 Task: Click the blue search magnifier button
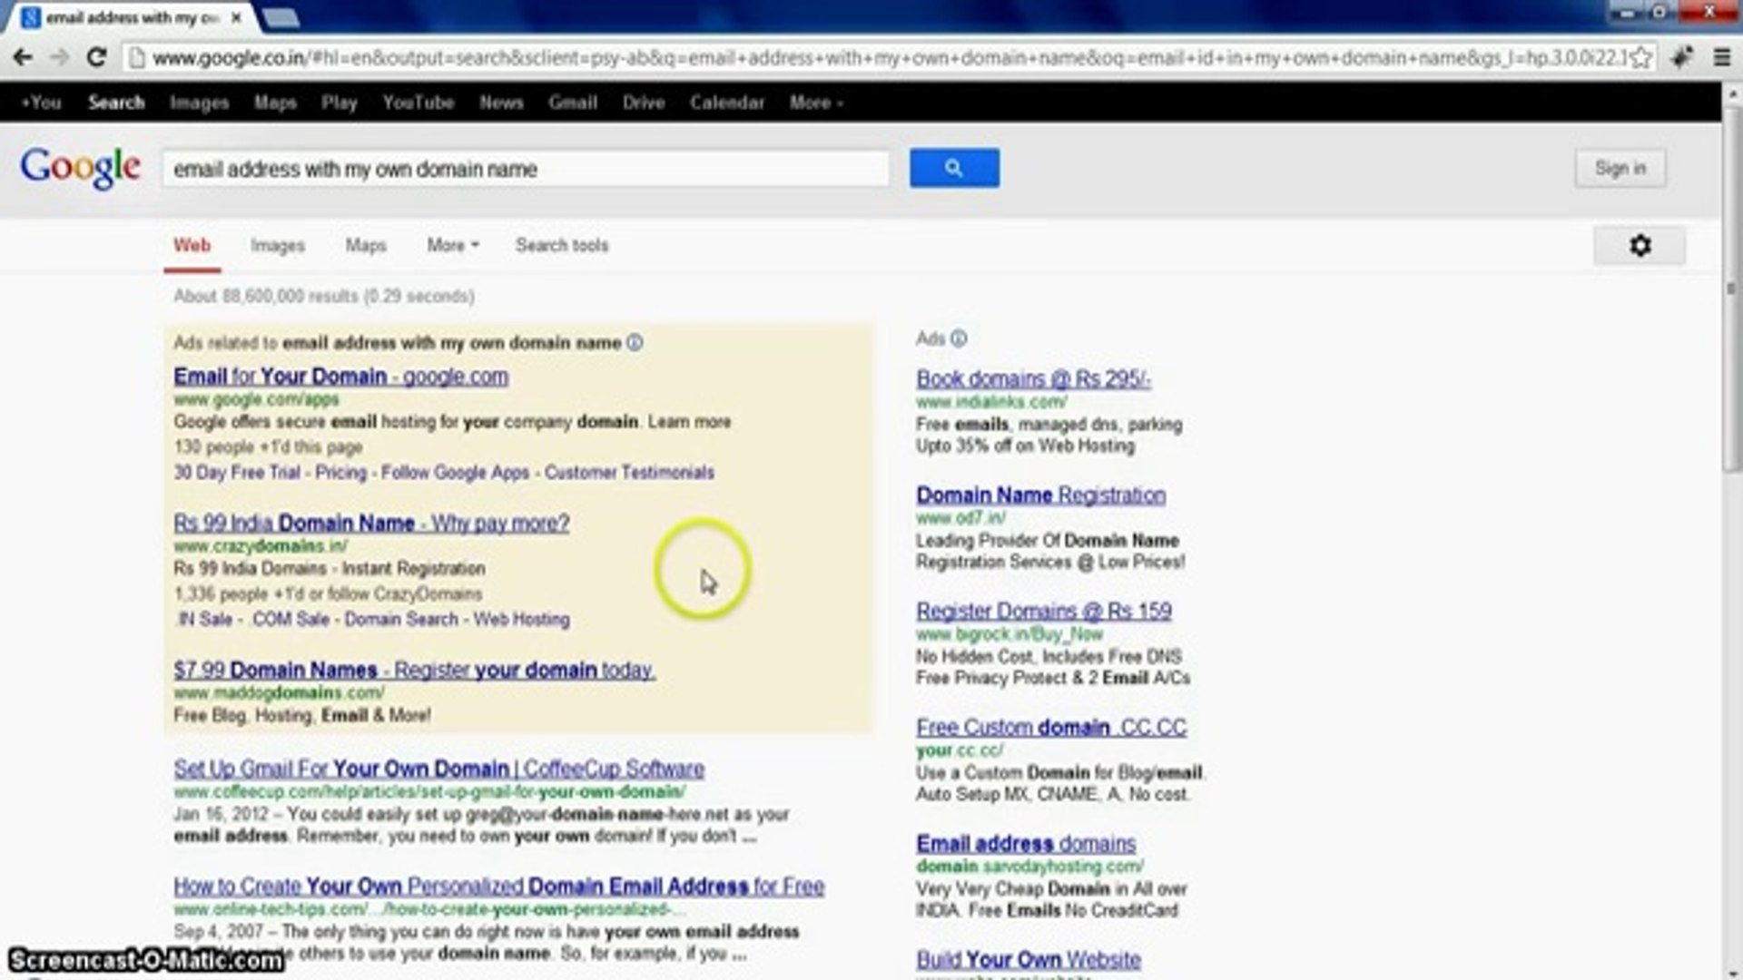[x=954, y=168]
